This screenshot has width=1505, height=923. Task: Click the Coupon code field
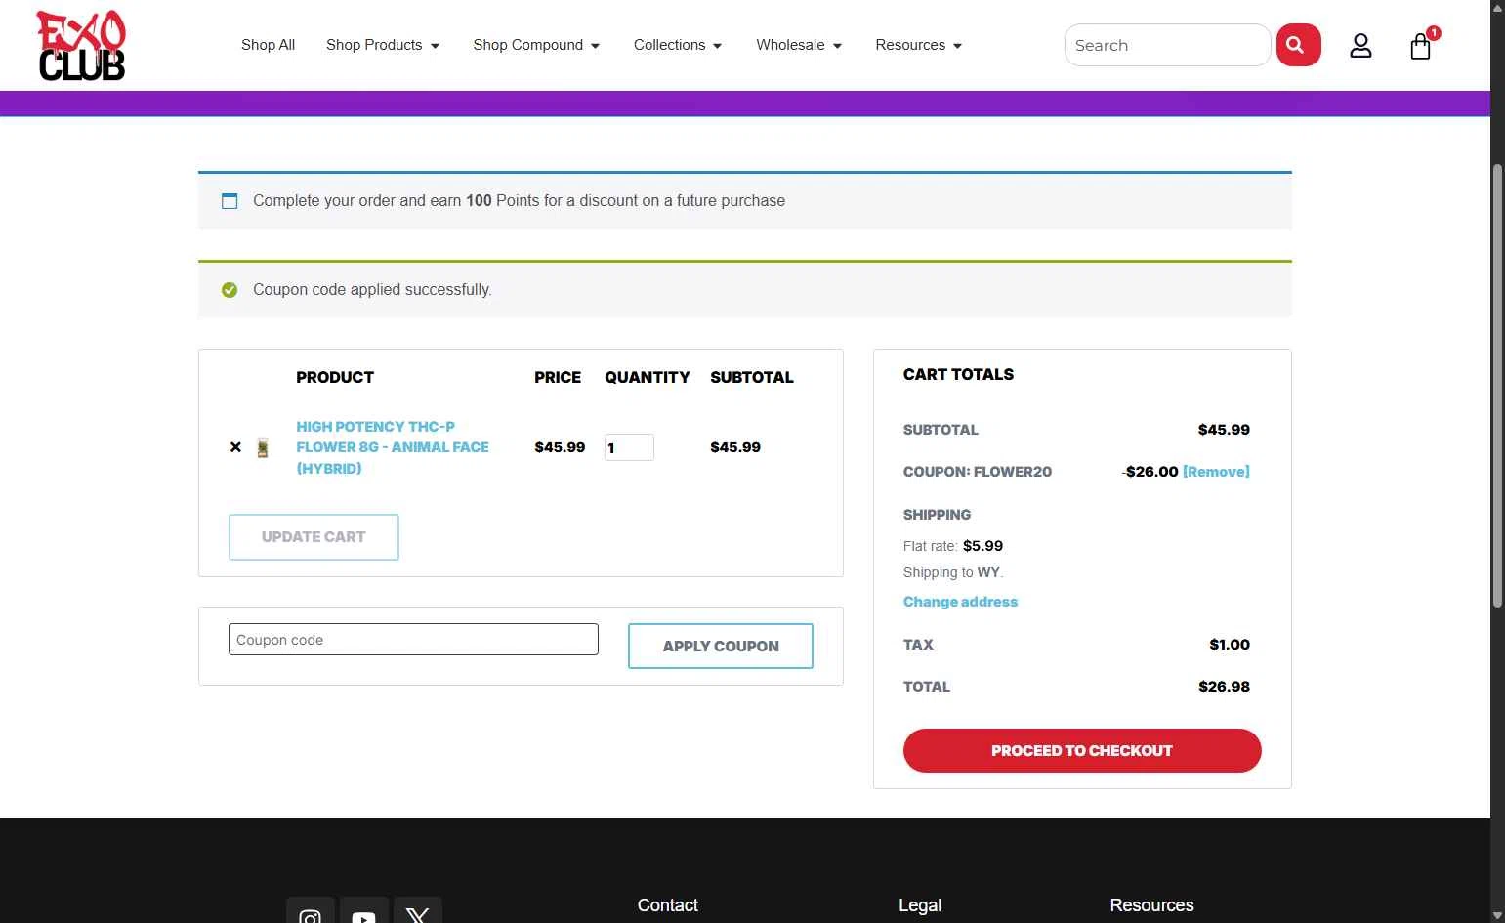tap(413, 640)
